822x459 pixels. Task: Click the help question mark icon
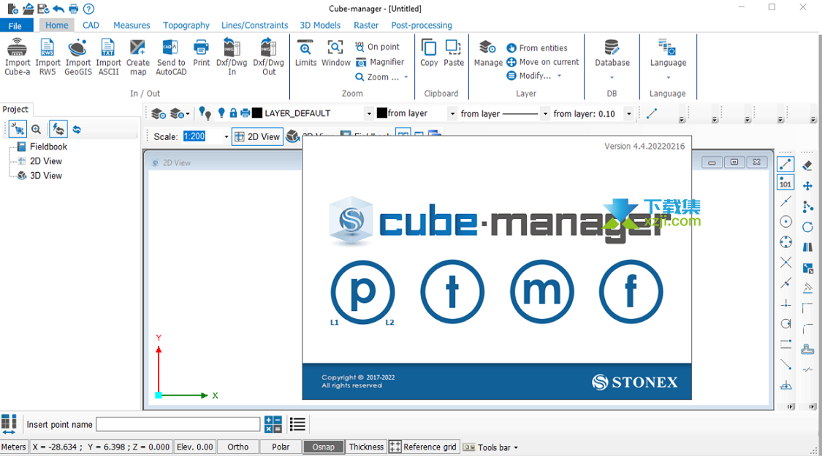pos(89,8)
